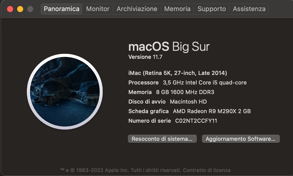Click the Macintosh HD startup disk name
The width and height of the screenshot is (293, 176).
[188, 102]
